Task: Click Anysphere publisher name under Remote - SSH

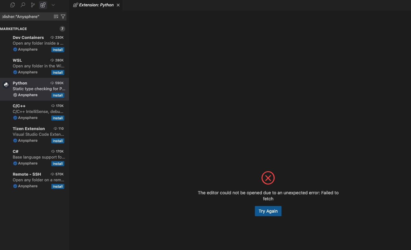Action: (x=28, y=186)
